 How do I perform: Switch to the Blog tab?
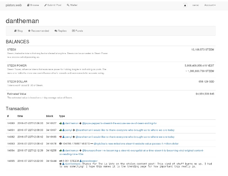point(18,31)
